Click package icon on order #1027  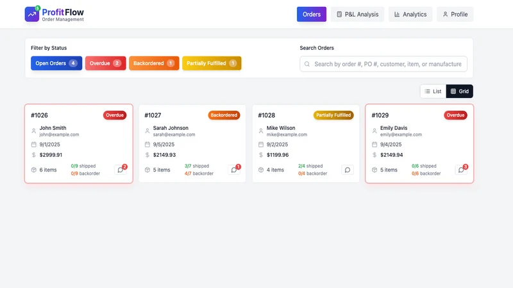pos(147,170)
